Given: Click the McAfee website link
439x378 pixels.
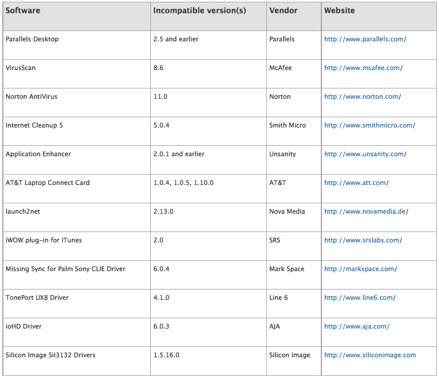Looking at the screenshot, I should tap(363, 68).
